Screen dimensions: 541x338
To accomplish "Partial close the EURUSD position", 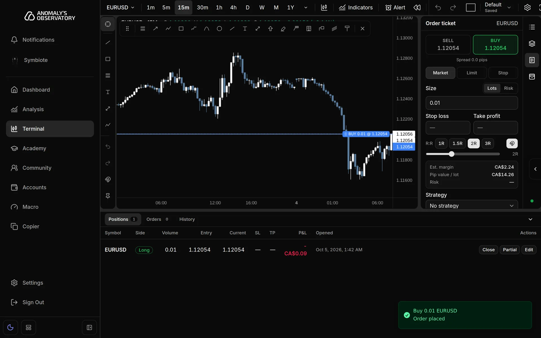I will pos(509,250).
